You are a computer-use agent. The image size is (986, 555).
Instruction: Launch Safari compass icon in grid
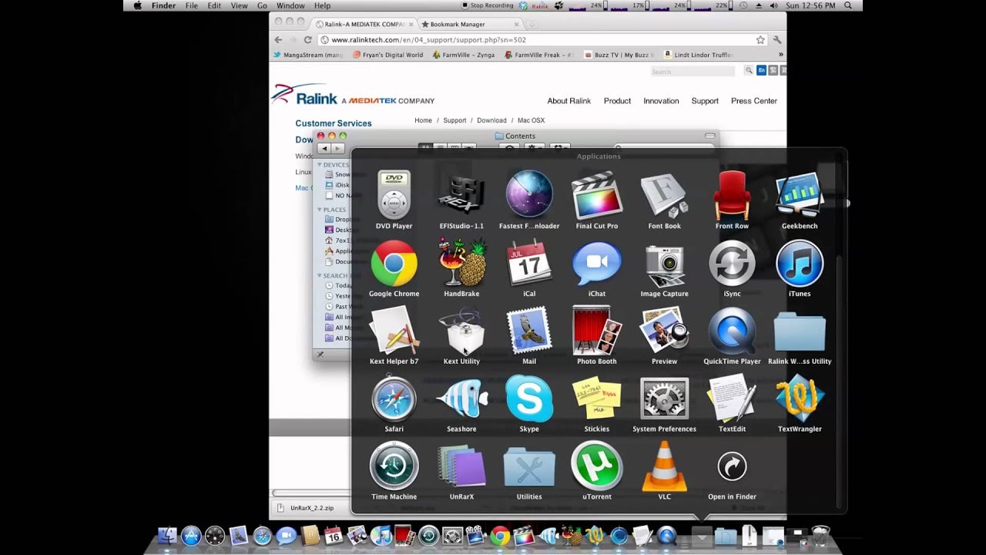click(394, 399)
